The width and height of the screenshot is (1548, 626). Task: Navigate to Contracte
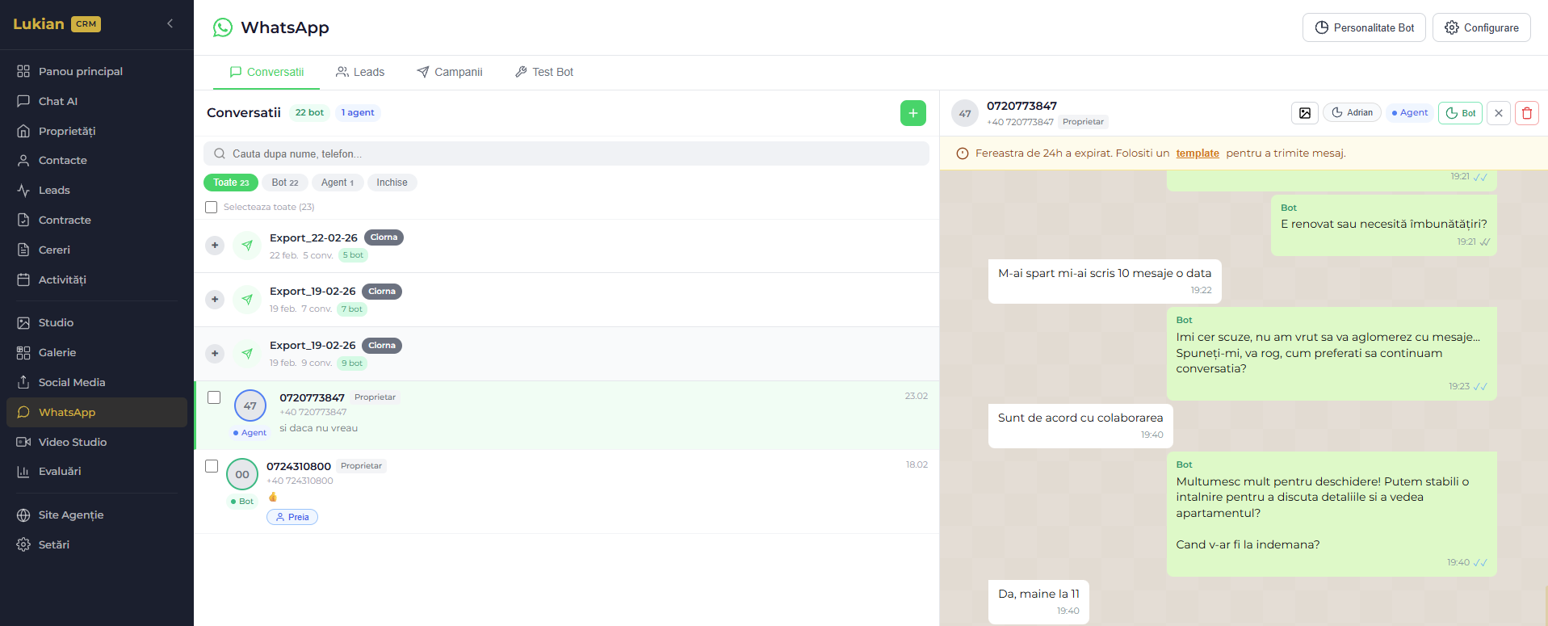coord(97,220)
